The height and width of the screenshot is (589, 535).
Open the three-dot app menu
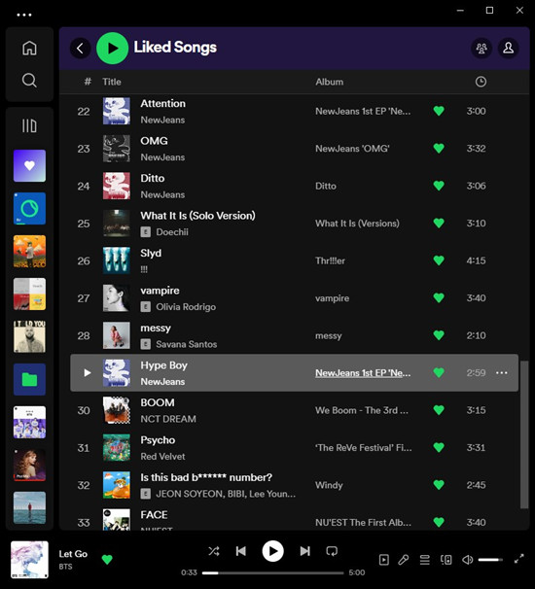click(x=24, y=15)
